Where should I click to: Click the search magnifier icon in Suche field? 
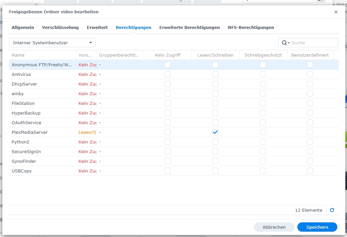[x=284, y=43]
